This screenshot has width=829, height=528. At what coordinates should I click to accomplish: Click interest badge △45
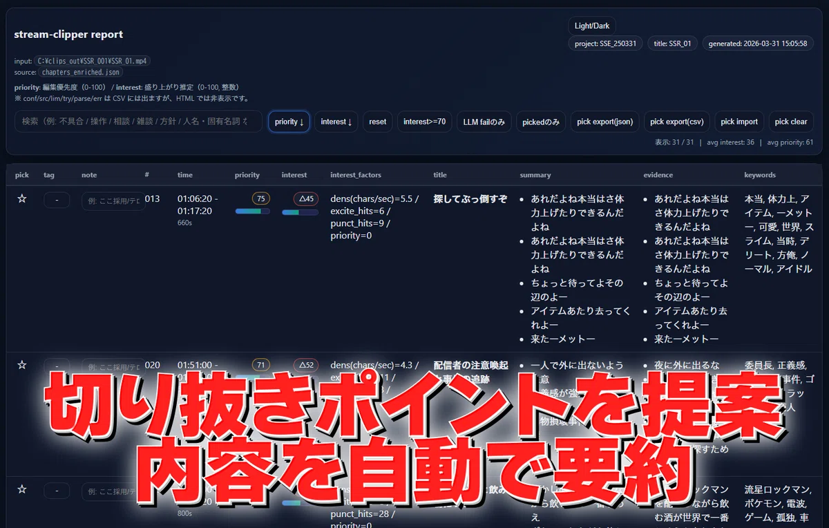point(306,199)
